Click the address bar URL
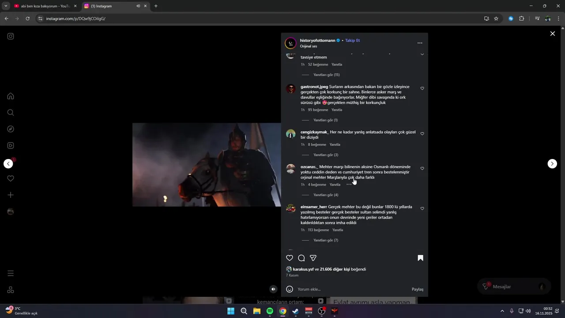The width and height of the screenshot is (565, 318). pos(75,19)
